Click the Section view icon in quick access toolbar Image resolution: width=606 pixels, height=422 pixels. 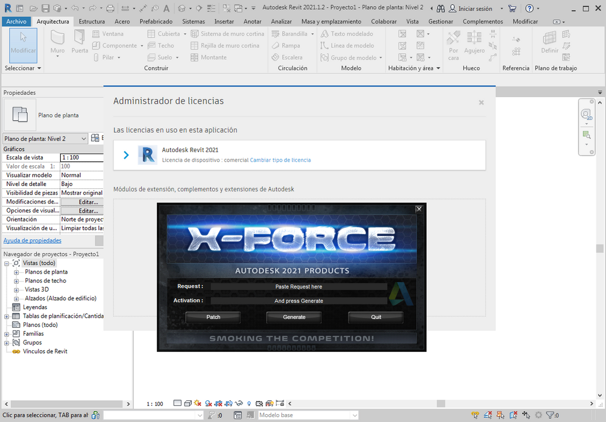tap(199, 8)
